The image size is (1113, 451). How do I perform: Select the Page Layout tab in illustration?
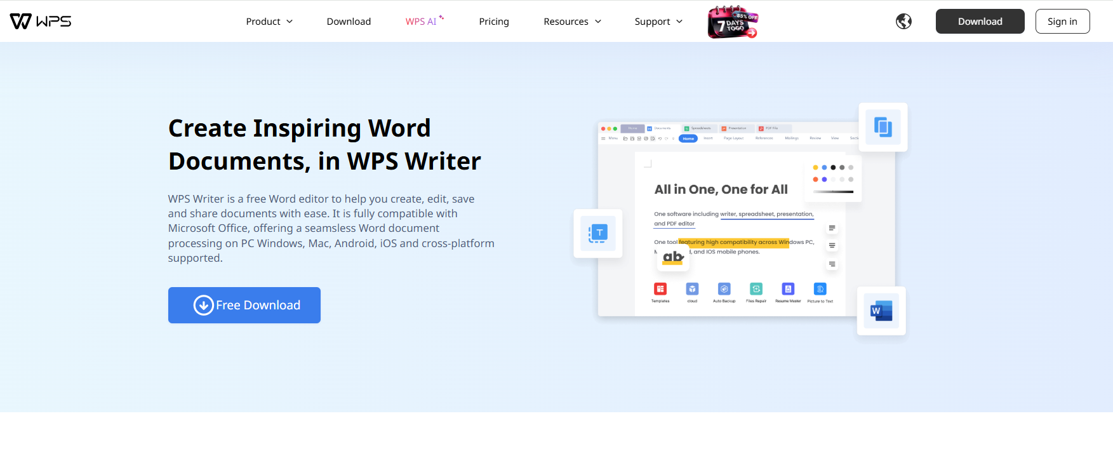coord(733,138)
